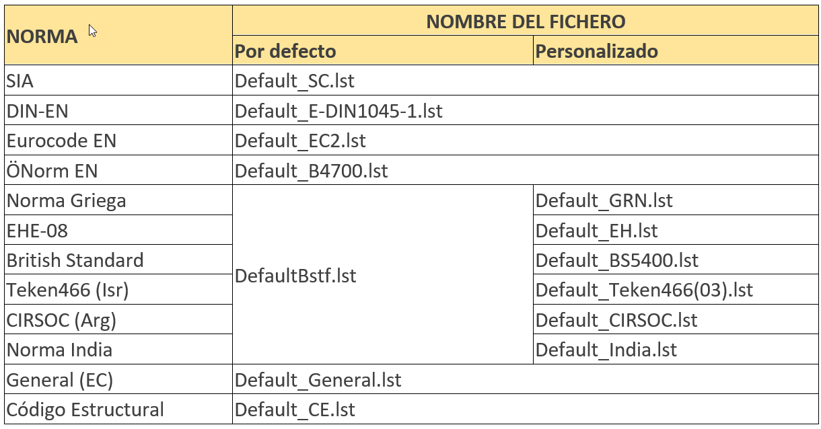
Task: Select the Teken466 (Isr) norm cell
Action: 67,290
